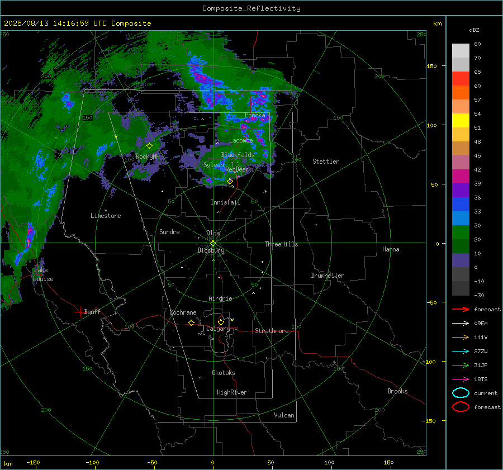Click the white plus marker west of Hanna
This screenshot has width=503, height=470.
click(x=316, y=225)
